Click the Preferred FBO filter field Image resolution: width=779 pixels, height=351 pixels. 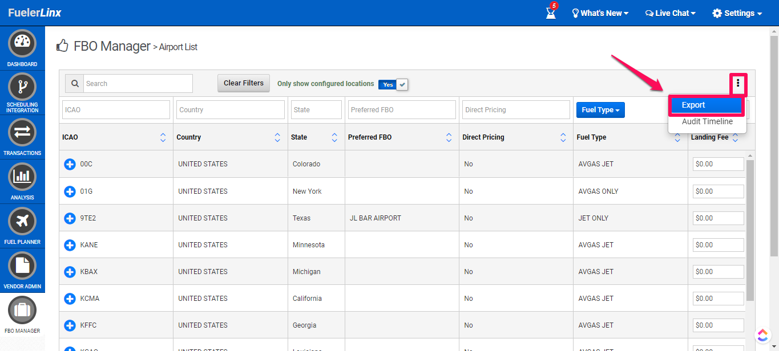402,110
